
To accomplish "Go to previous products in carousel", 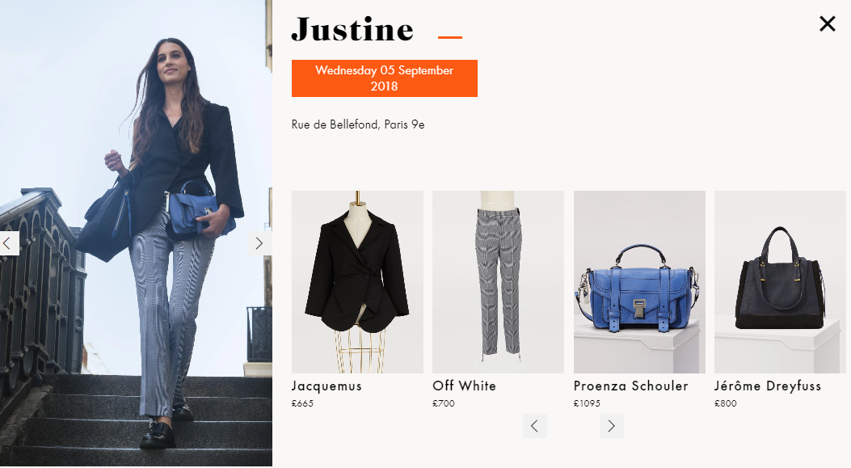I will tap(534, 426).
